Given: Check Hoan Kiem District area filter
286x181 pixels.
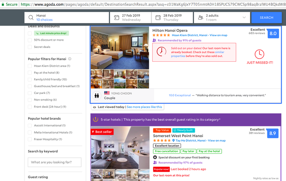Looking at the screenshot, I should click(x=30, y=66).
